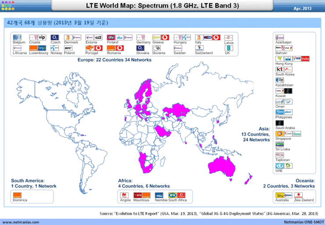Screen dimensions: 325x225
Task: Click the Vodafone logo for New Zealand
Action: pos(298,195)
